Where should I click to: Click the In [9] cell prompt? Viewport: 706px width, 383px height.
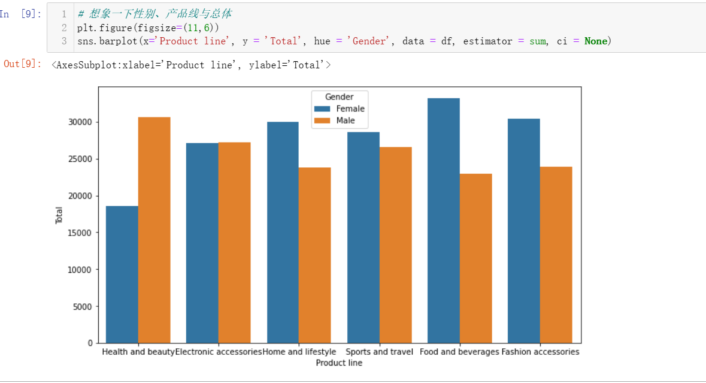click(21, 14)
